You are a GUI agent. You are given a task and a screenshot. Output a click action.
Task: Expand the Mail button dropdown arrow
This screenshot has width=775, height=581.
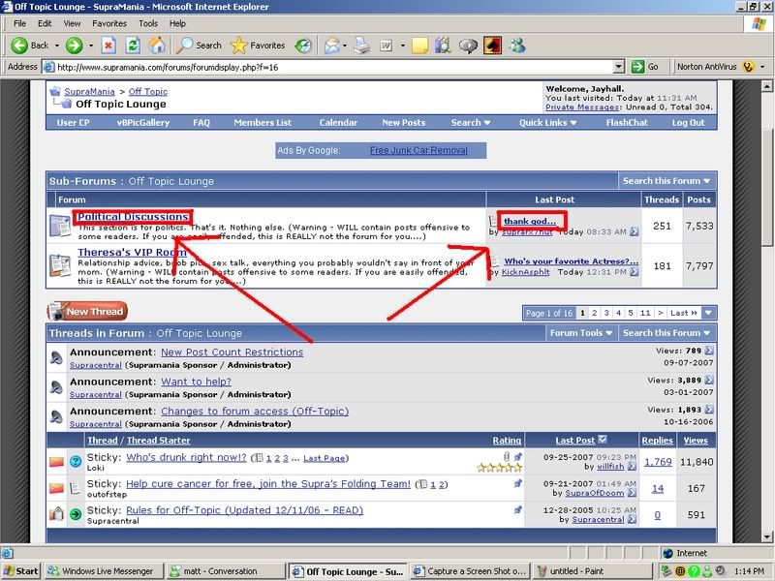[x=345, y=46]
